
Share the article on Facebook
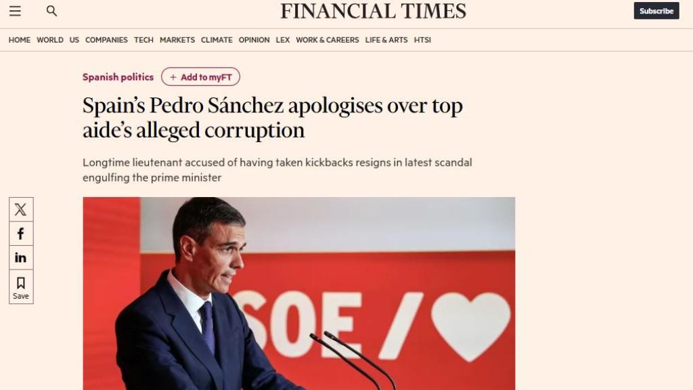coord(21,233)
